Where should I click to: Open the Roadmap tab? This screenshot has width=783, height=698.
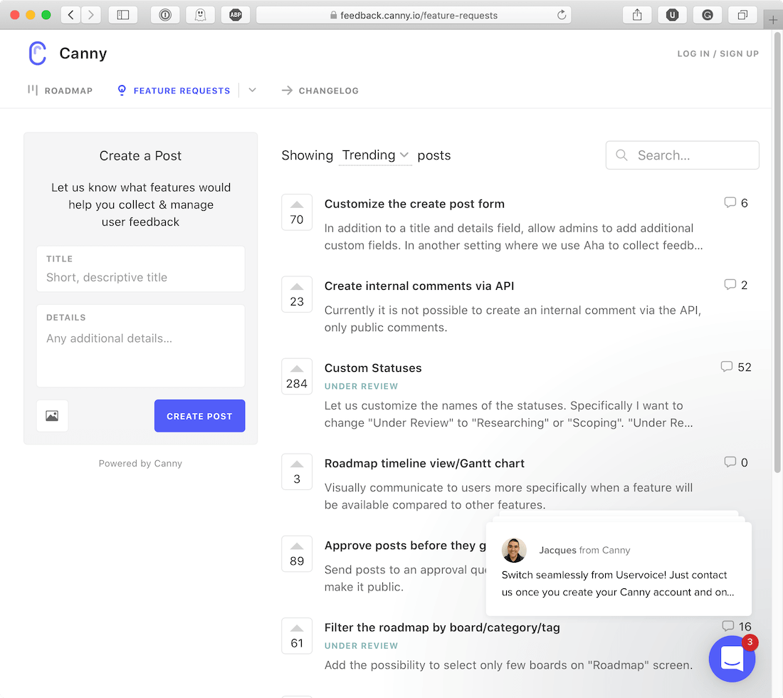tap(60, 90)
